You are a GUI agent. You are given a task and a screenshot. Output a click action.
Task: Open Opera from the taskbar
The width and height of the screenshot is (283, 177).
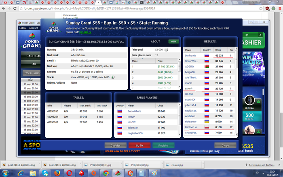69,173
